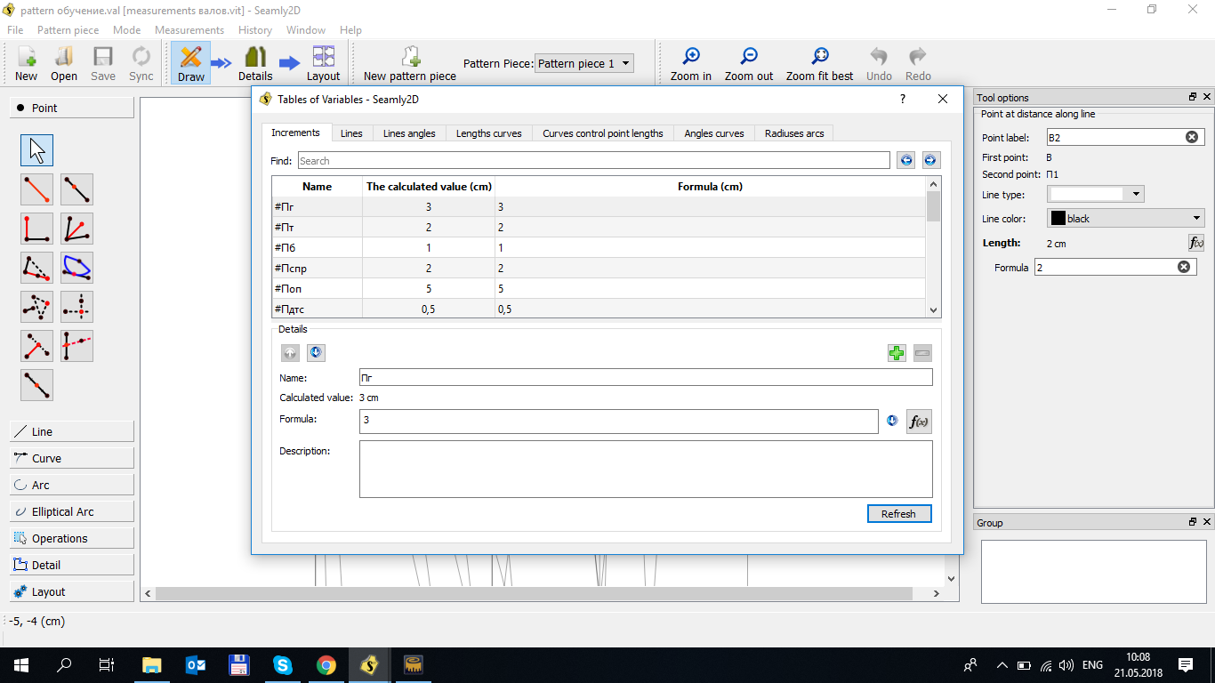The width and height of the screenshot is (1215, 683).
Task: Open the Length formula editor in Tool options
Action: coord(1196,243)
